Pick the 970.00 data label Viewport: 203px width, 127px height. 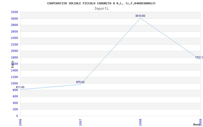pos(80,82)
